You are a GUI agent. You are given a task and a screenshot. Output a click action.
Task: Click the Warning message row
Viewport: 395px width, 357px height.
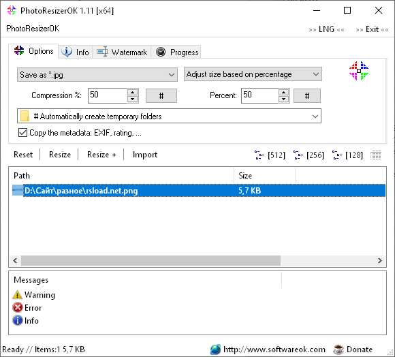[x=34, y=295]
